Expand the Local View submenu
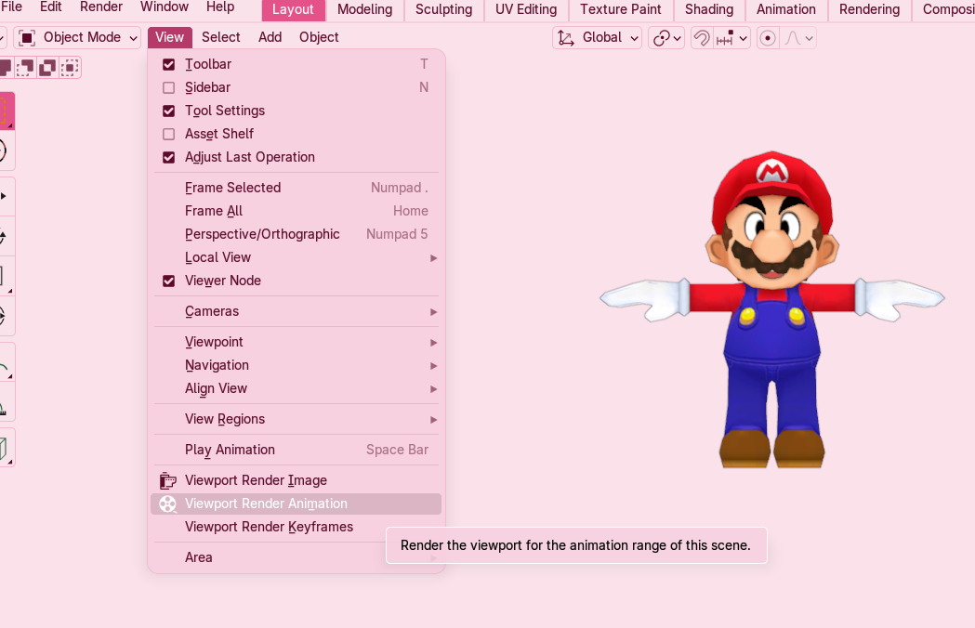Image resolution: width=975 pixels, height=628 pixels. pyautogui.click(x=296, y=257)
